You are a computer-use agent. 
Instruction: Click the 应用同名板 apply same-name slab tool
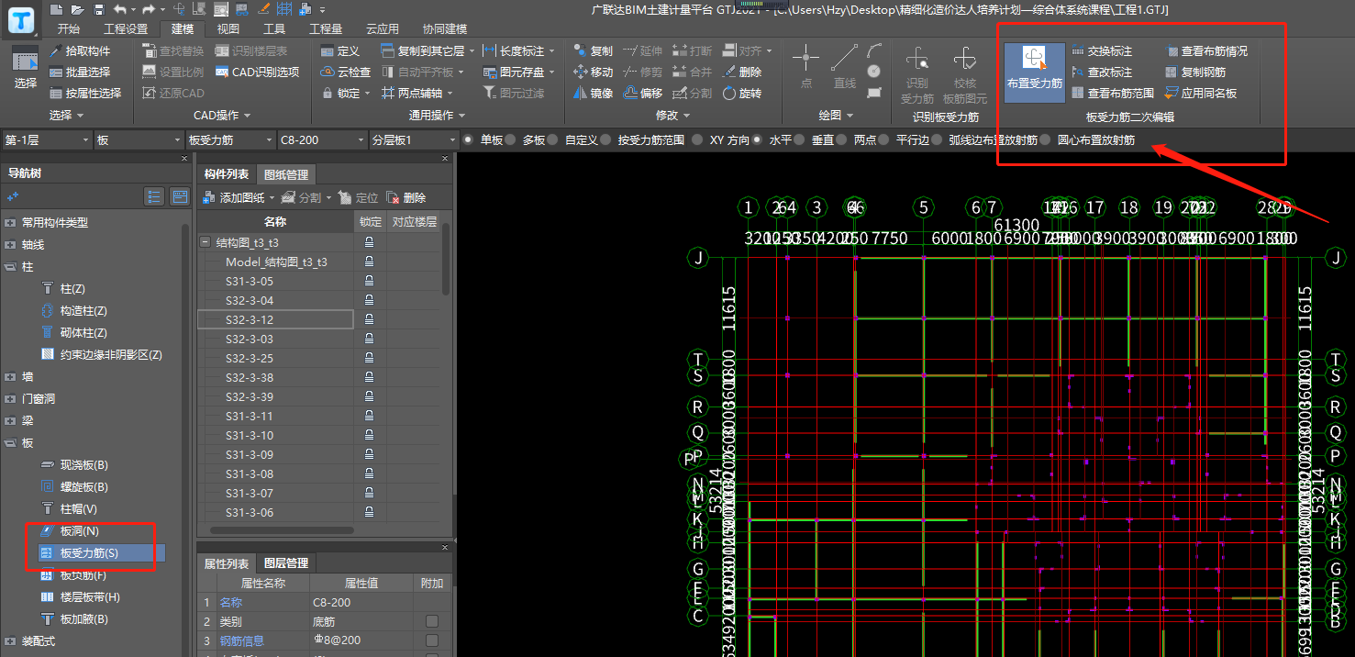[x=1201, y=93]
